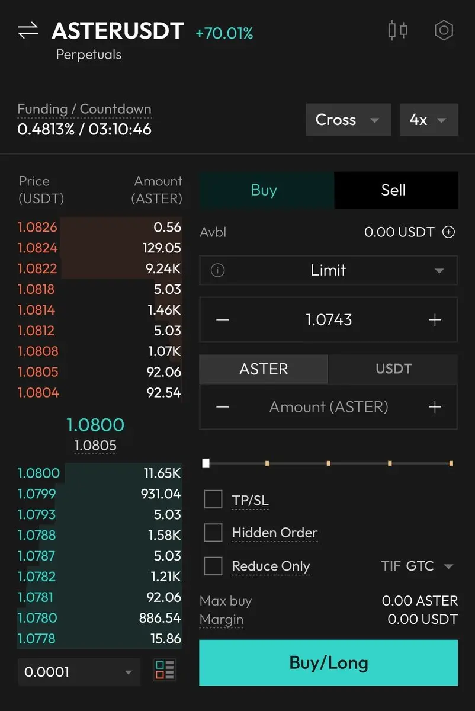Click the info icon beside Limit

coord(218,271)
